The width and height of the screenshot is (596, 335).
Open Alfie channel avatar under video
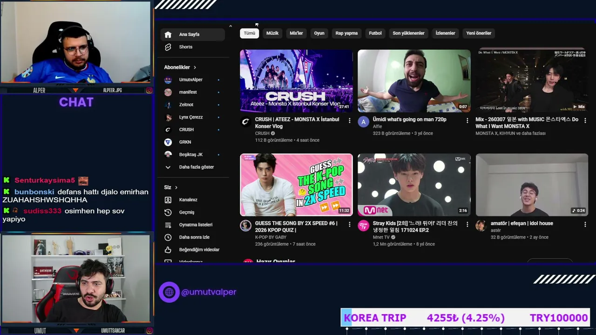coord(363,122)
